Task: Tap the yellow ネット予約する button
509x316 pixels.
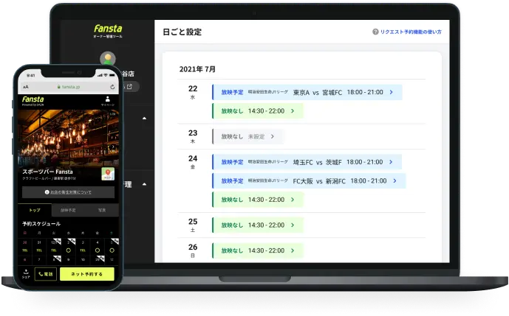Action: tap(87, 274)
